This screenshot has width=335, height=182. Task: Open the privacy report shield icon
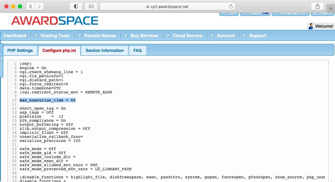(x=76, y=6)
